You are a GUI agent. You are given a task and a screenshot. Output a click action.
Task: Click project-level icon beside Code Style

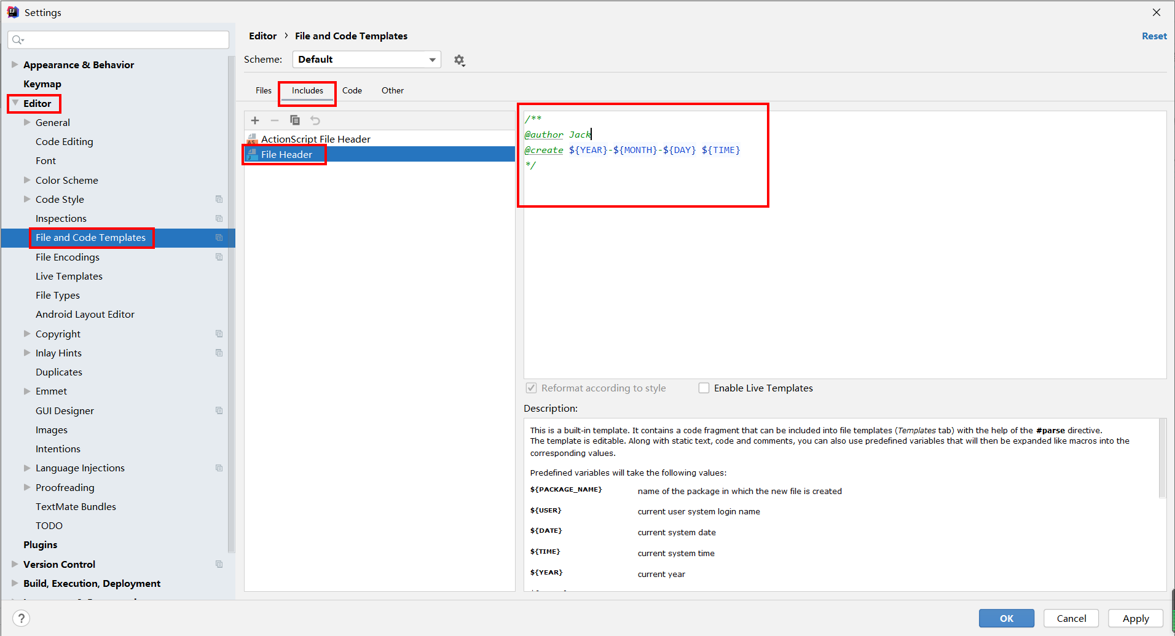pyautogui.click(x=219, y=199)
